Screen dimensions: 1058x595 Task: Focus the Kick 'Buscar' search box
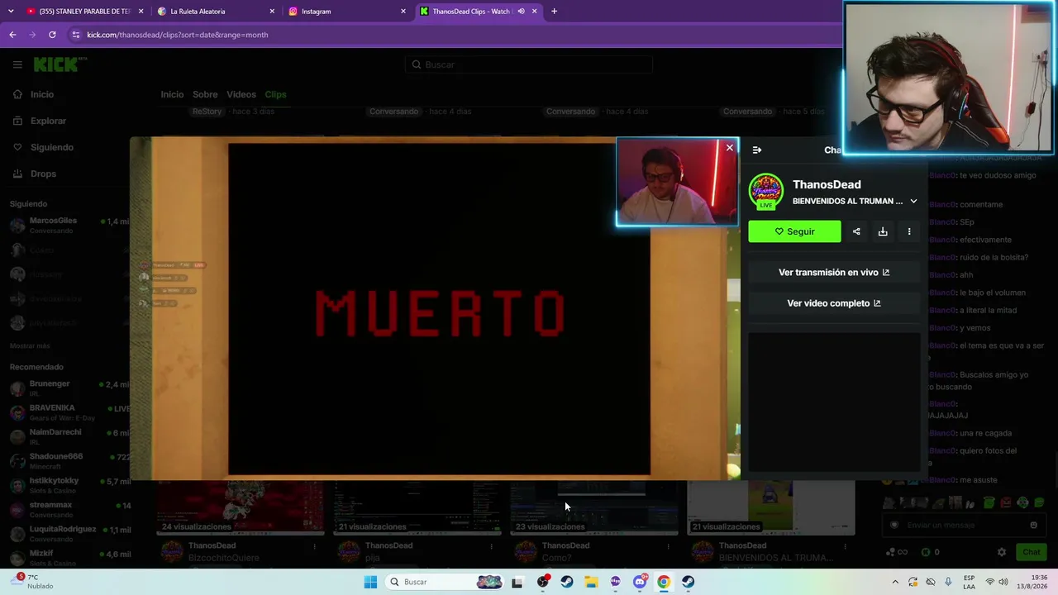pyautogui.click(x=529, y=64)
